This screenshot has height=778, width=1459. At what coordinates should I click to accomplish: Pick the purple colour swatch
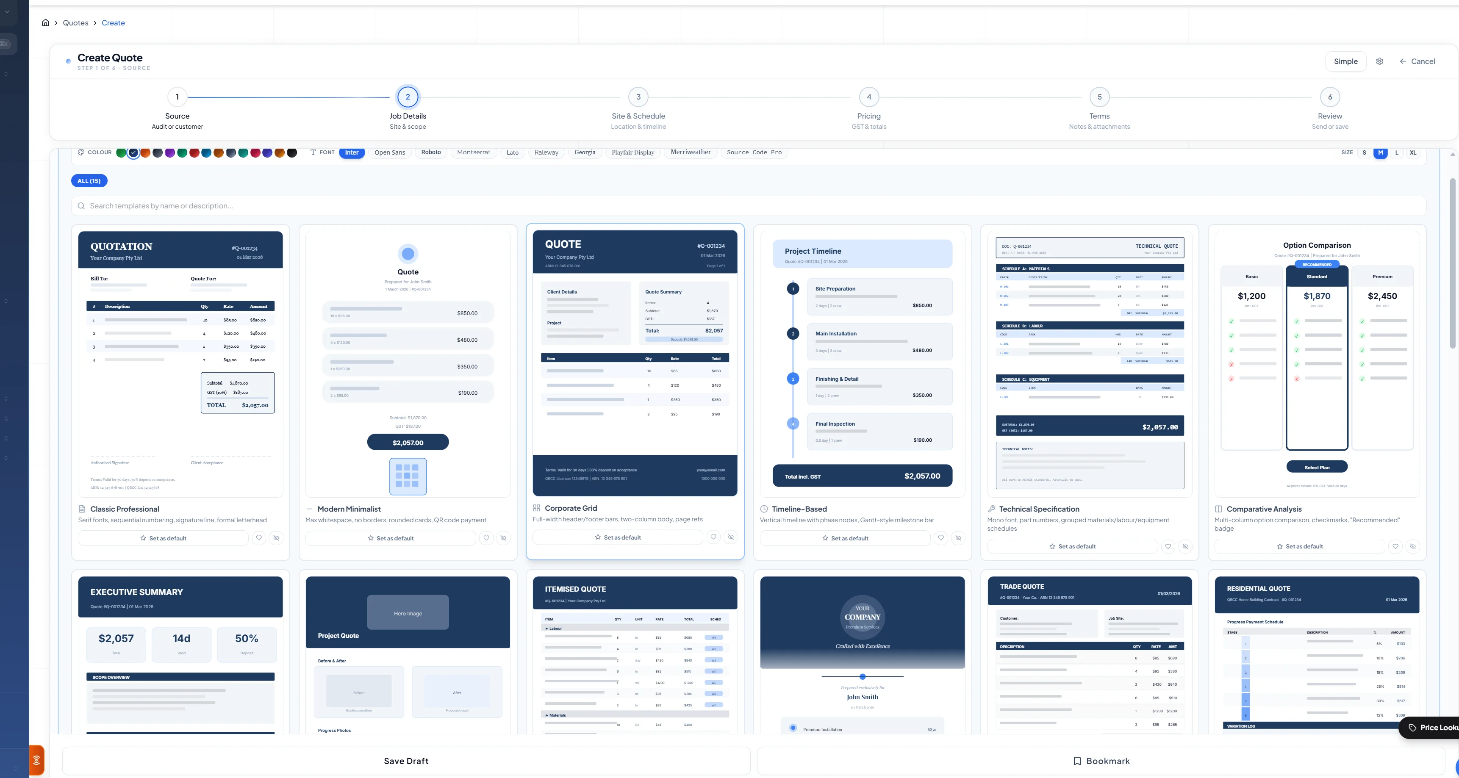[170, 152]
